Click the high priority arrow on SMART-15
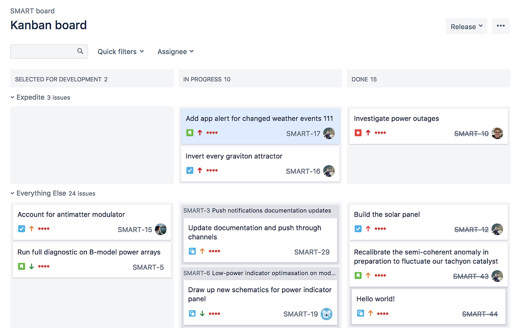Viewport: 520px width, 328px height. tap(31, 228)
